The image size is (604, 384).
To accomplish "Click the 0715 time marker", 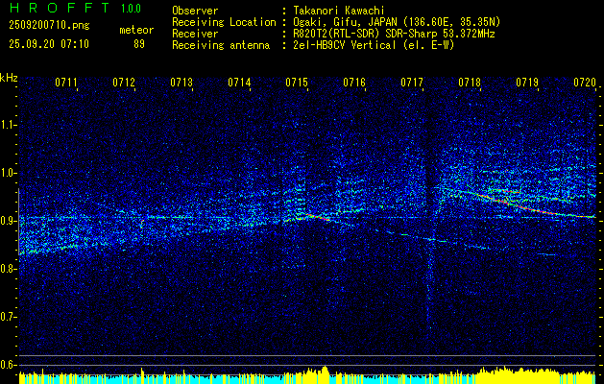I will pyautogui.click(x=297, y=83).
